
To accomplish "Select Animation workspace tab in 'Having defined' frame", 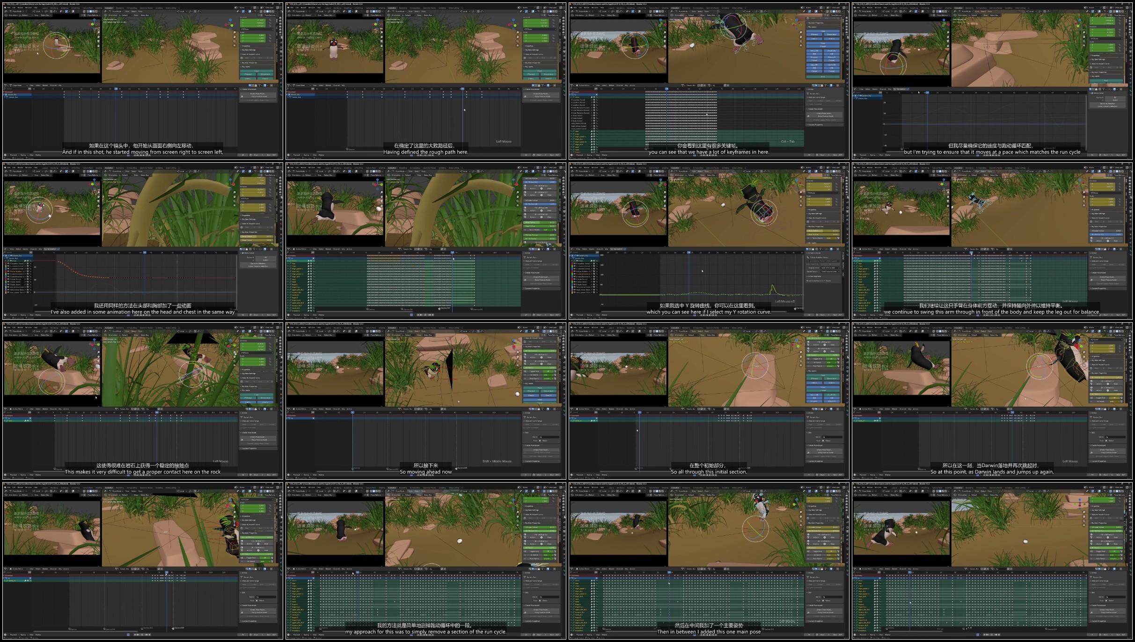I will pyautogui.click(x=392, y=7).
